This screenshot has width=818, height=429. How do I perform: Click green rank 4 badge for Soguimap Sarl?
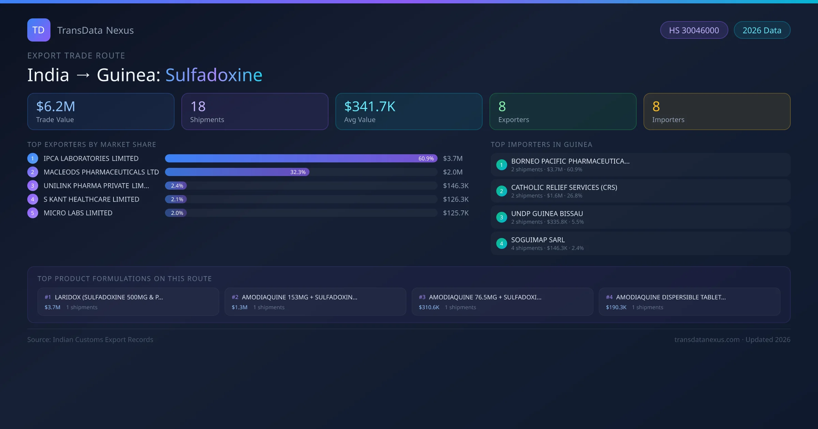(x=501, y=243)
